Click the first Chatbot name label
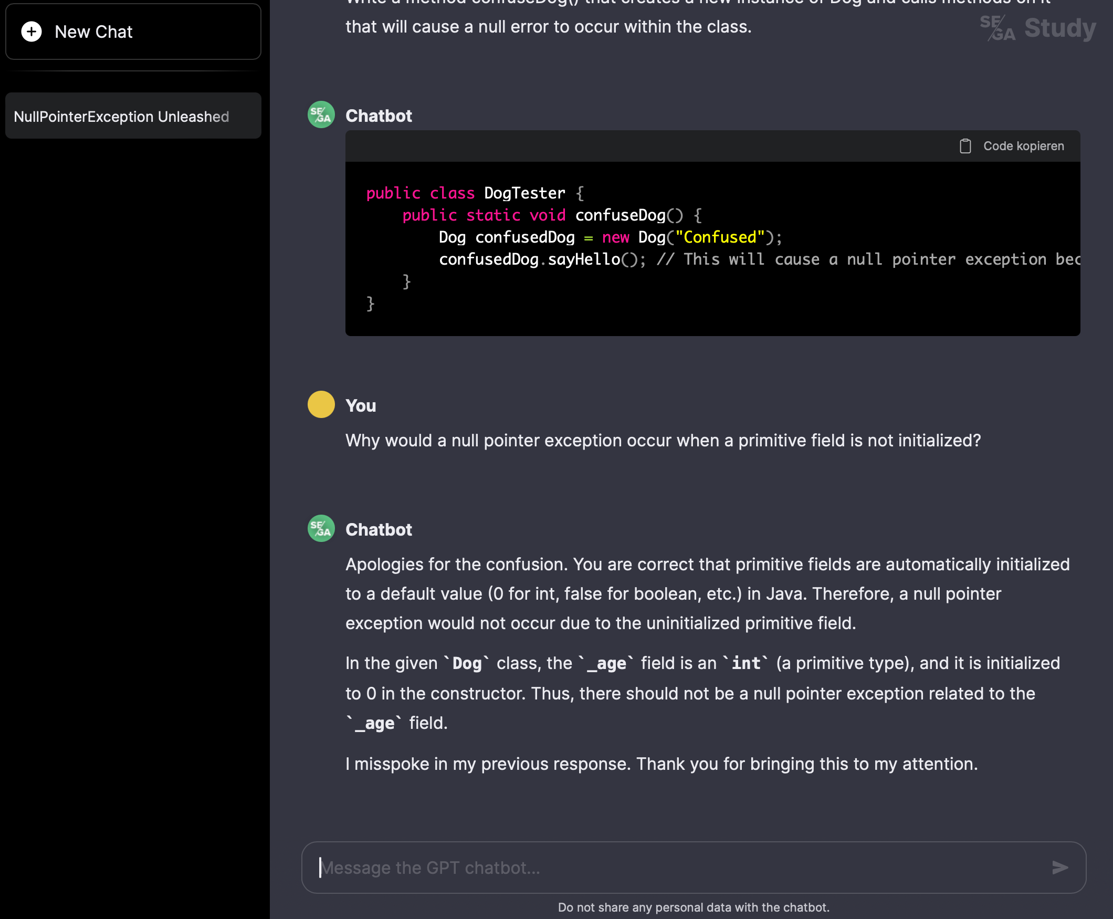 pos(379,116)
